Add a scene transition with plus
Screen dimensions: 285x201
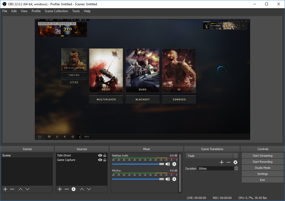222,162
